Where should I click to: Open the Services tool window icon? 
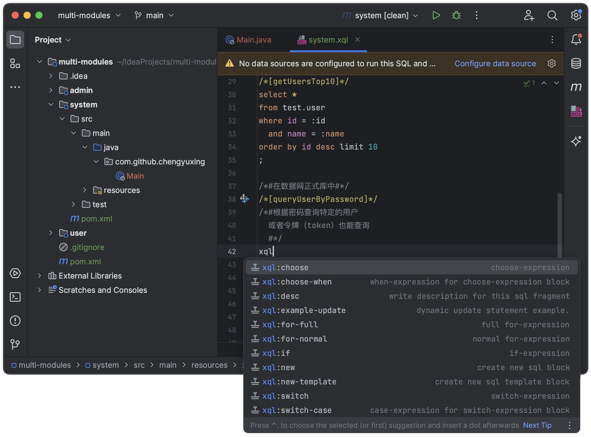15,273
